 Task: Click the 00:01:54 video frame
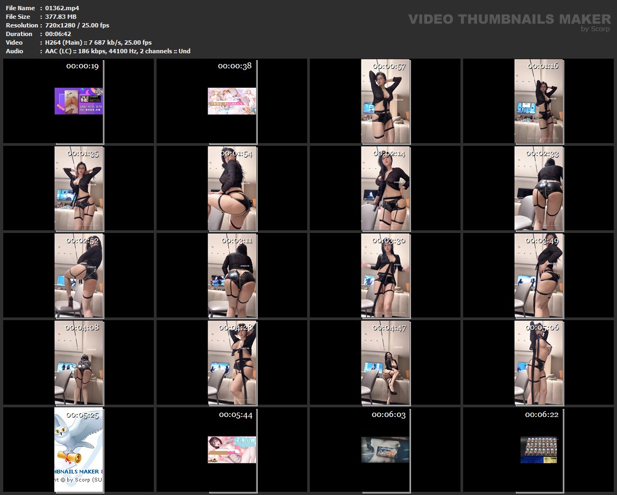click(232, 188)
